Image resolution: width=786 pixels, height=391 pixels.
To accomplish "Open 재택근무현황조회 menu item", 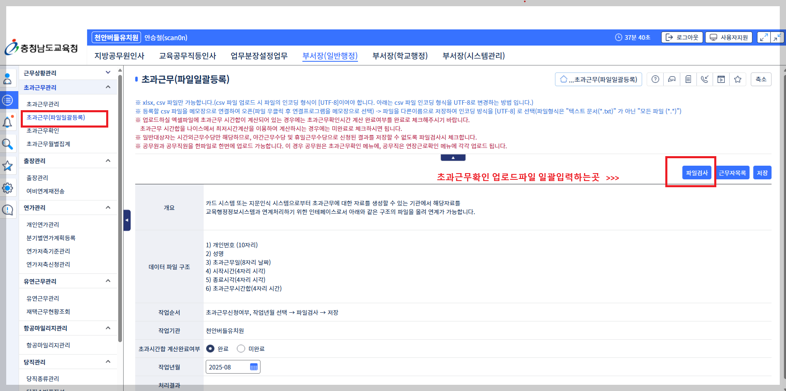I will tap(48, 311).
